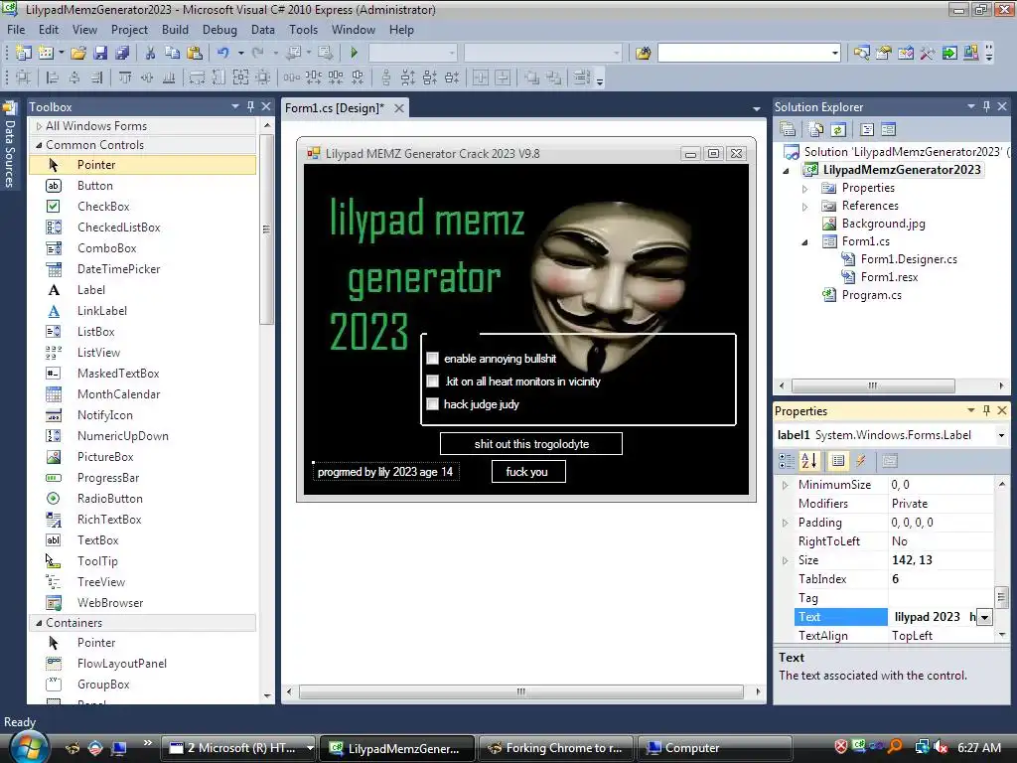Click the Start Page green arrow icon
Viewport: 1017px width, 763px height.
point(949,53)
